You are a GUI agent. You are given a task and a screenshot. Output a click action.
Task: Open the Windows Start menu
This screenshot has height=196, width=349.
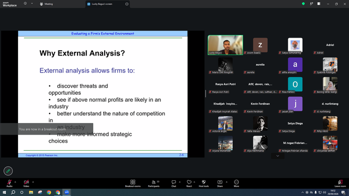tap(4, 192)
